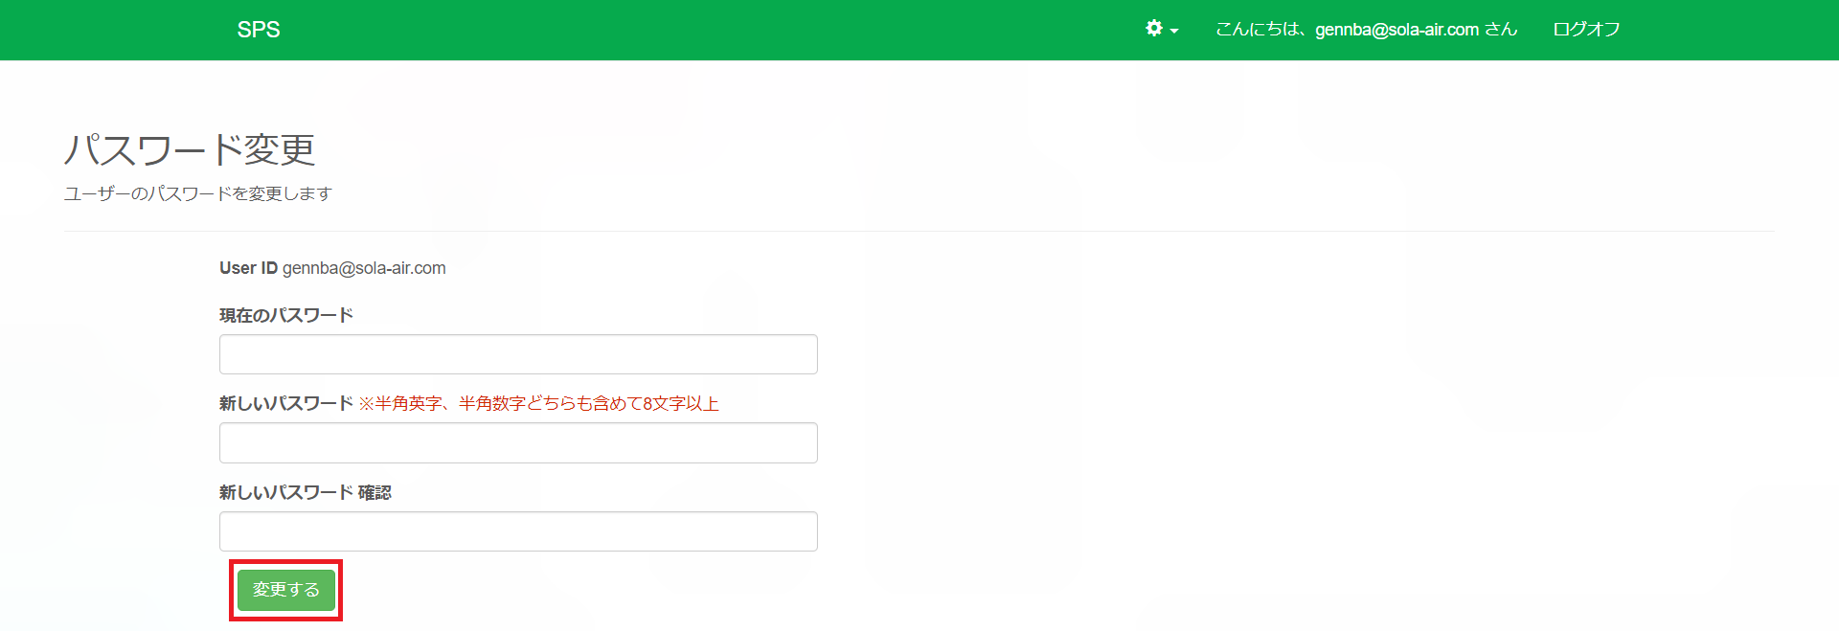Viewport: 1839px width, 631px height.
Task: Click the red 半角英字 password requirement note
Action: tap(538, 404)
